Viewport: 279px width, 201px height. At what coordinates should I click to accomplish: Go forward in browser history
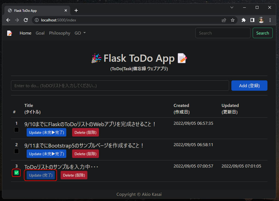17,20
